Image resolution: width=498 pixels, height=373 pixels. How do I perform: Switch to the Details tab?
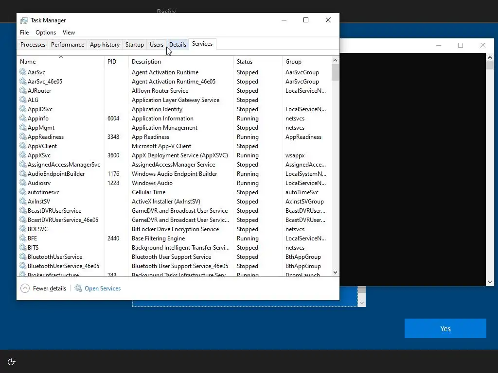[x=178, y=44]
